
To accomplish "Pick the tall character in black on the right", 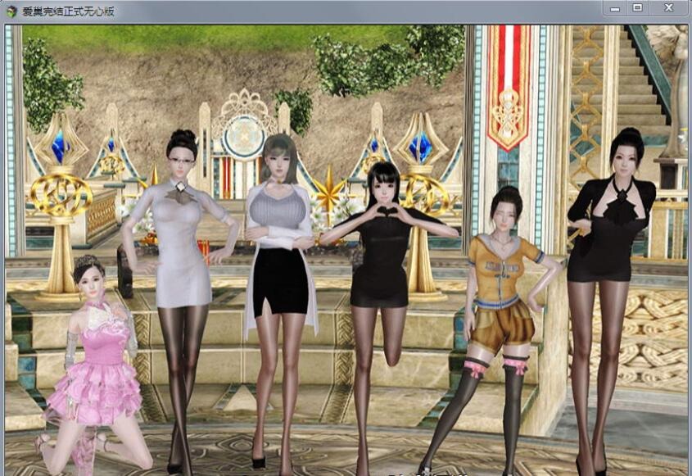I will pyautogui.click(x=610, y=246).
